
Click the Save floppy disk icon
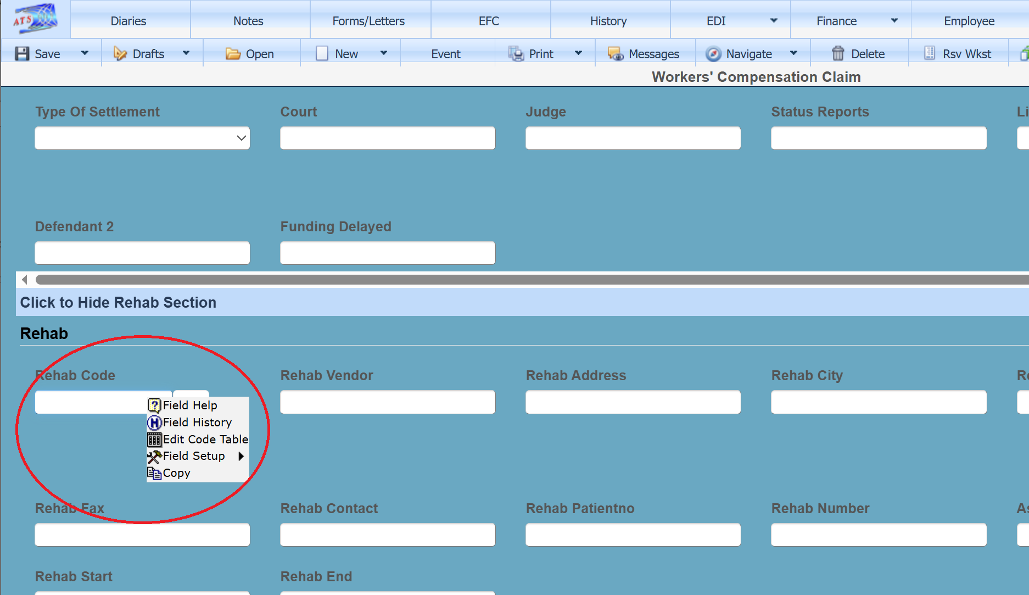click(x=22, y=54)
